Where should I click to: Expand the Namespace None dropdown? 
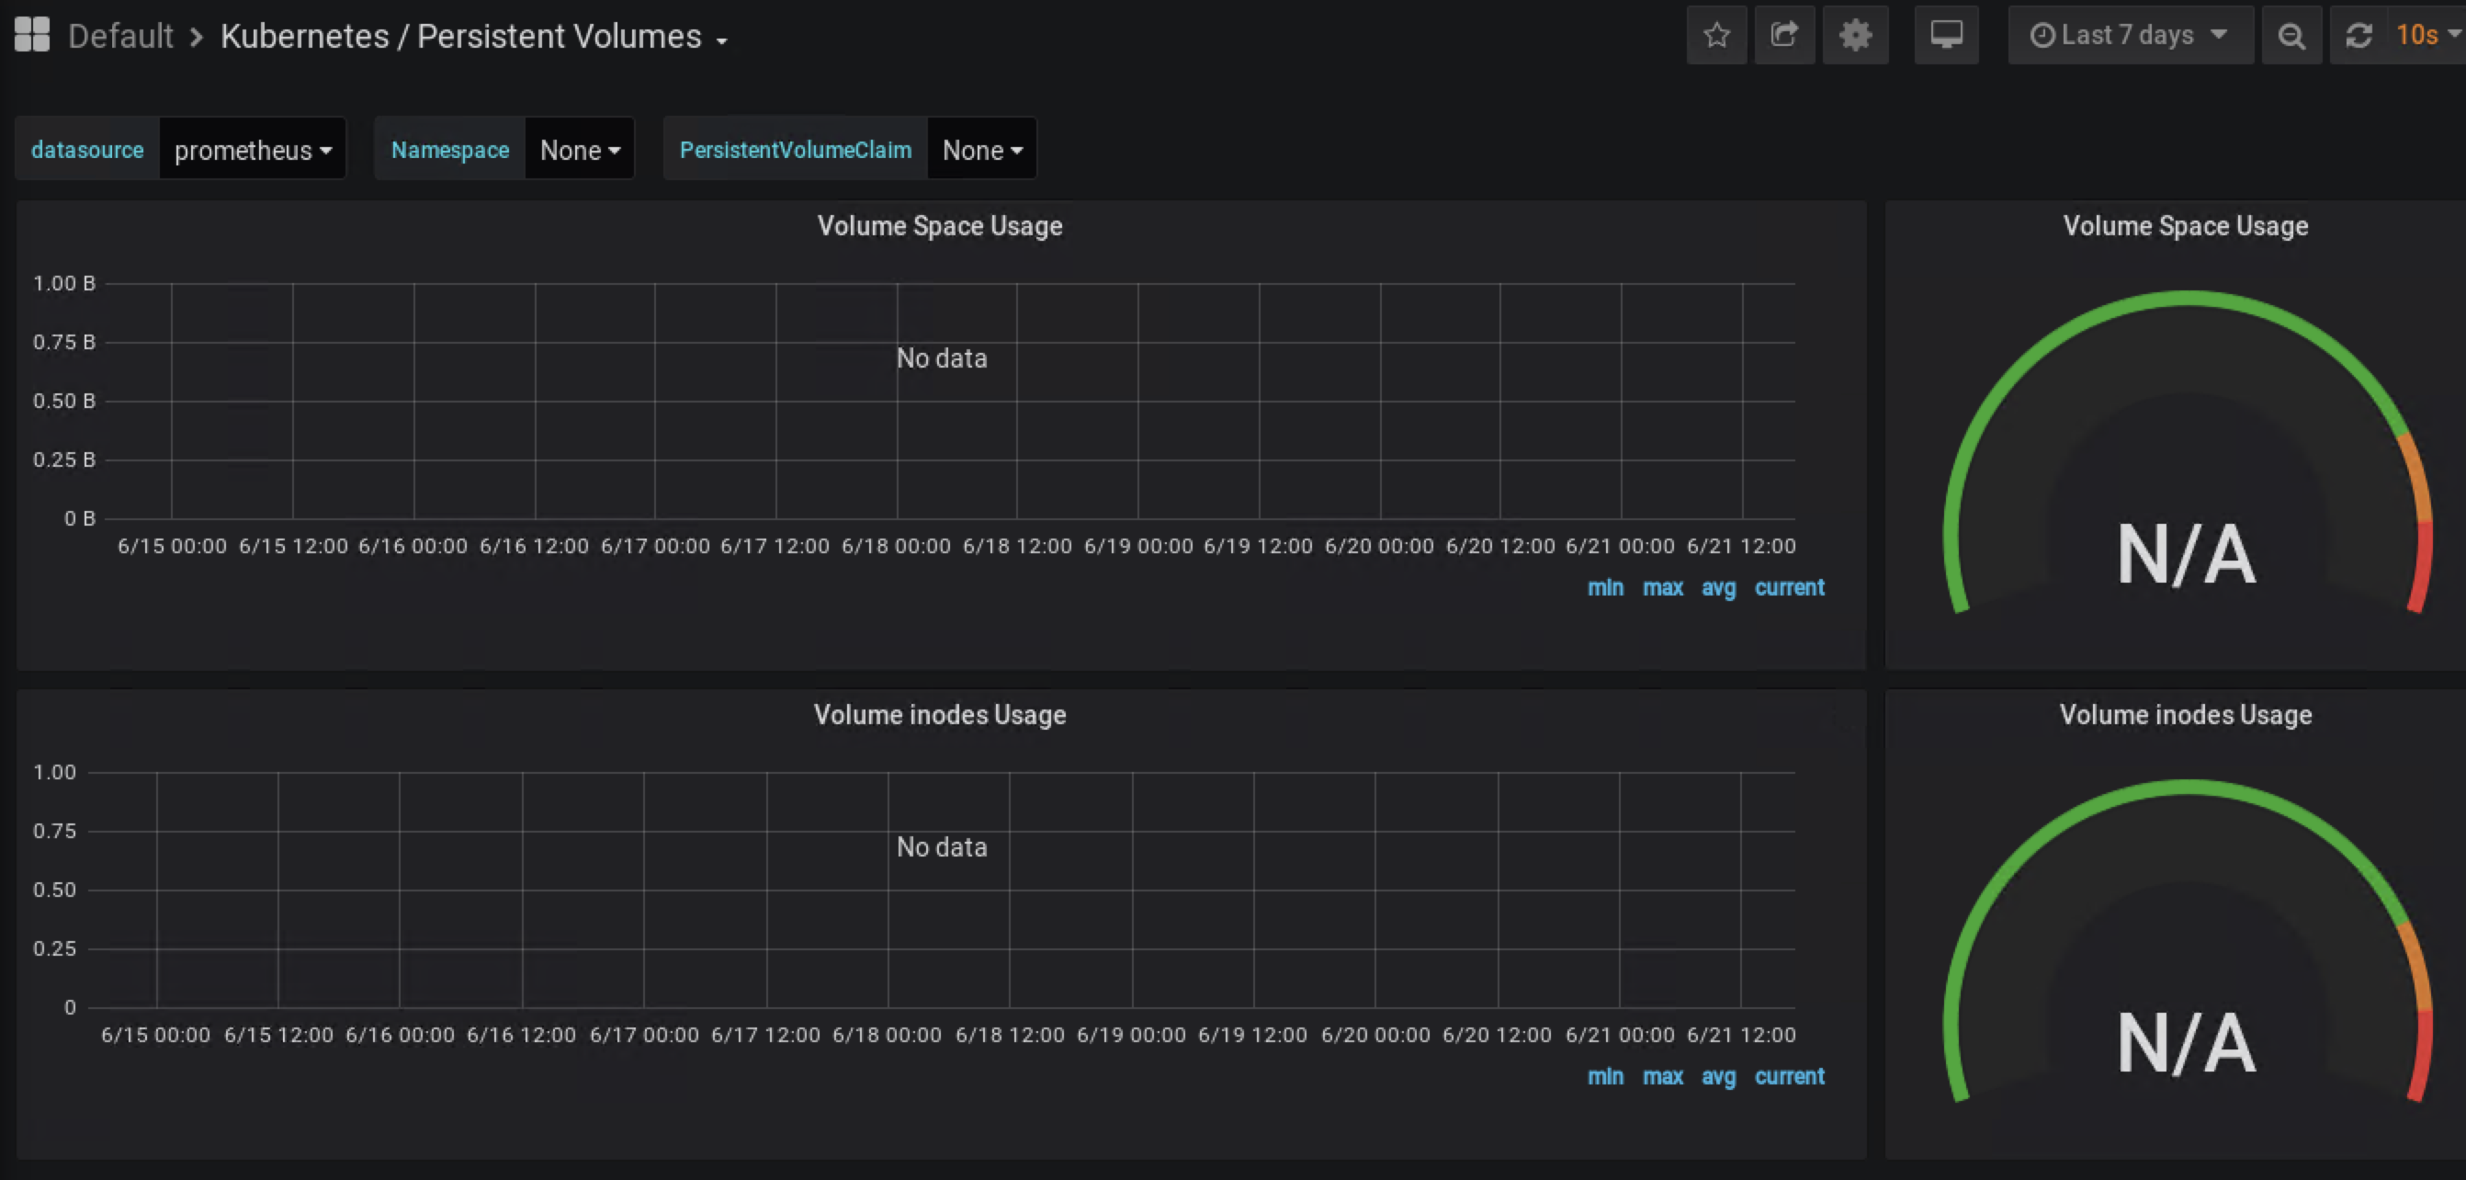[579, 150]
